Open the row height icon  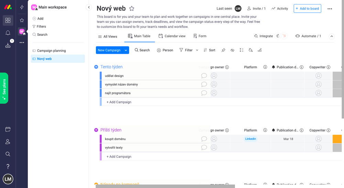point(241,50)
